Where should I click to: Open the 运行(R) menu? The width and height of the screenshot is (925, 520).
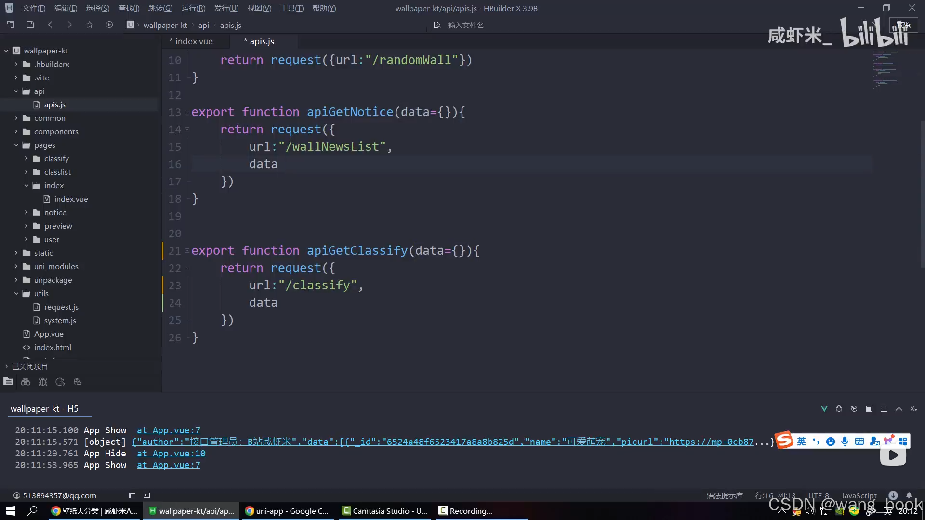[x=193, y=8]
